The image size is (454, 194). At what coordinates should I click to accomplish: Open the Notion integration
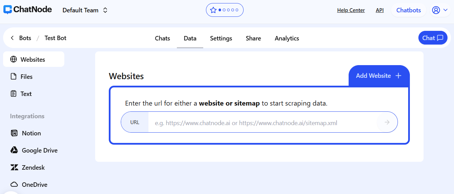click(34, 133)
